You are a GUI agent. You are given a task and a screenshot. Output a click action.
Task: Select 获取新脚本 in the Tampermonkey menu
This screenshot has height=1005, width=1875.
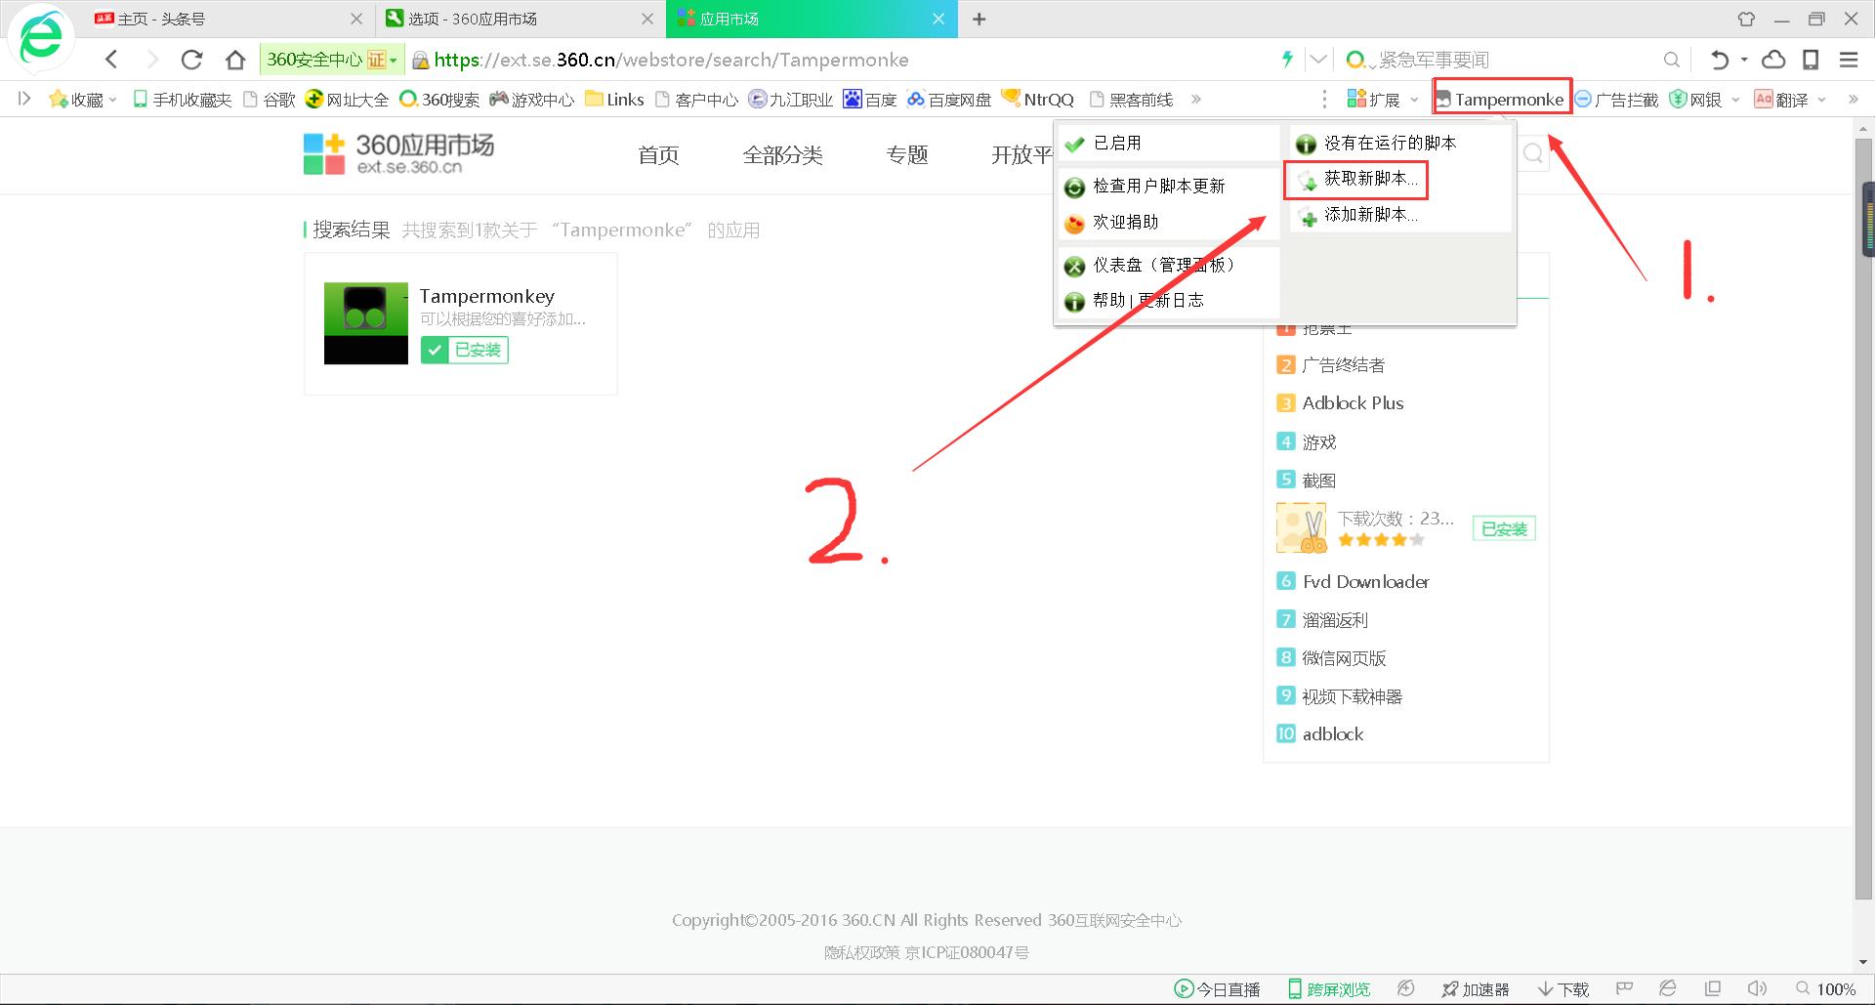[1356, 179]
